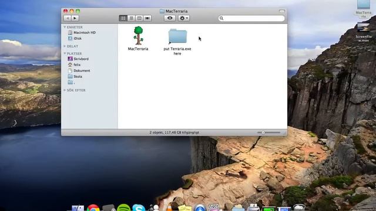Image resolution: width=376 pixels, height=211 pixels.
Task: Open the Trash in the Dock
Action: (299, 207)
